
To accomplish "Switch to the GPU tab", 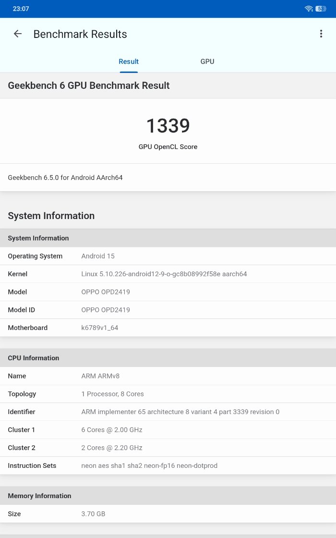I will pos(207,61).
